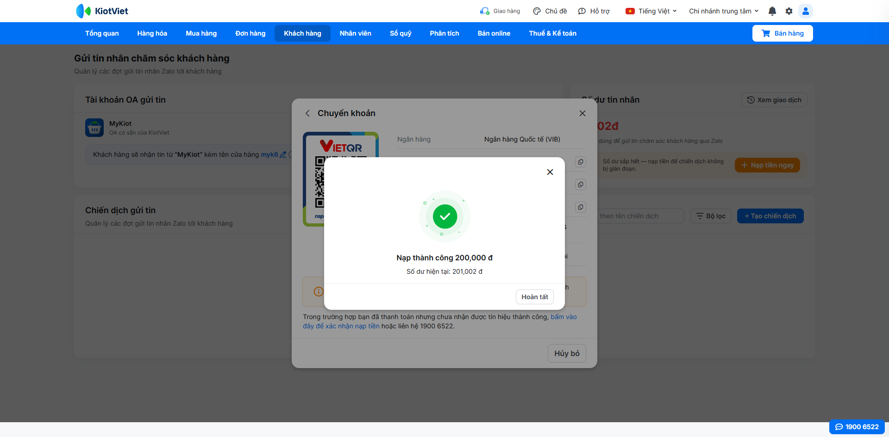Image resolution: width=889 pixels, height=437 pixels.
Task: Open the 1900 6522 support chat
Action: pos(857,427)
